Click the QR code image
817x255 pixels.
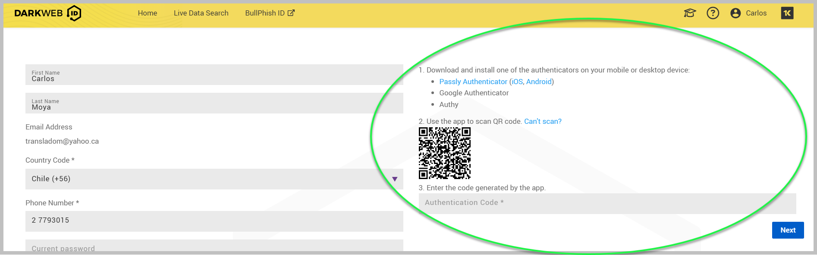444,153
